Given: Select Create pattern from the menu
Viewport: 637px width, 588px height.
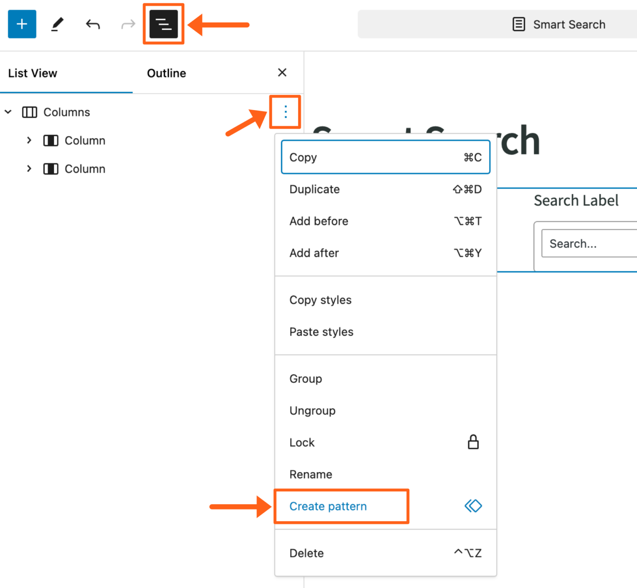Looking at the screenshot, I should tap(328, 506).
